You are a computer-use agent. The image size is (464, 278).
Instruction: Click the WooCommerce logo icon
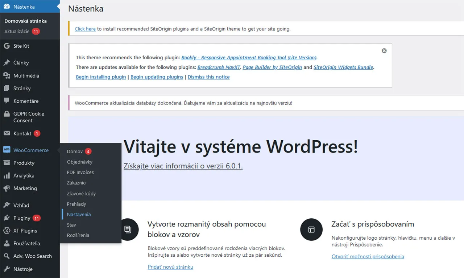pos(7,150)
